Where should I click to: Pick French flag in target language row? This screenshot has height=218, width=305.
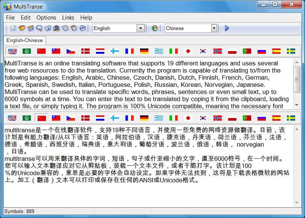click(130, 118)
